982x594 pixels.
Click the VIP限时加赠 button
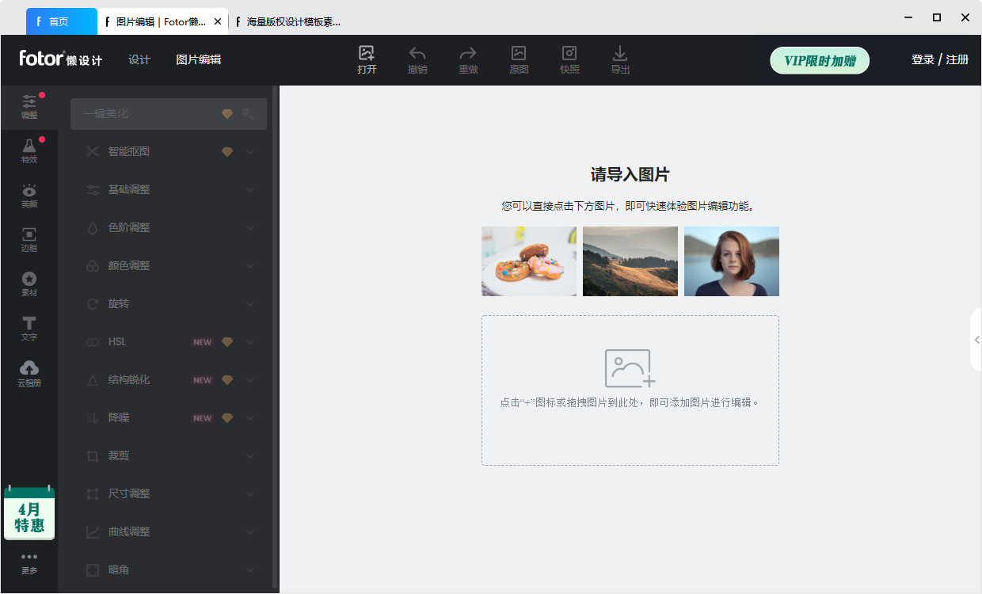point(820,60)
